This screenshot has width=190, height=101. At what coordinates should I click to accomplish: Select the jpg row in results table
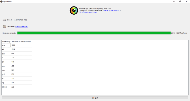[17, 54]
